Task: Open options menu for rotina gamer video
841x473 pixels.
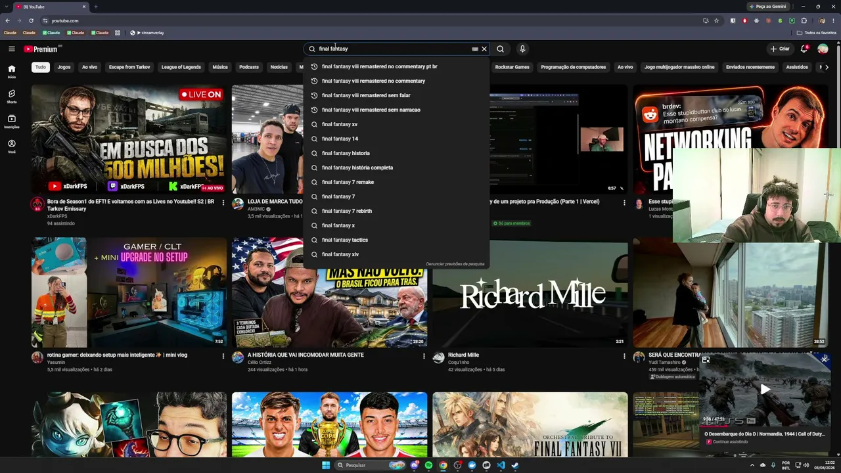Action: 223,356
